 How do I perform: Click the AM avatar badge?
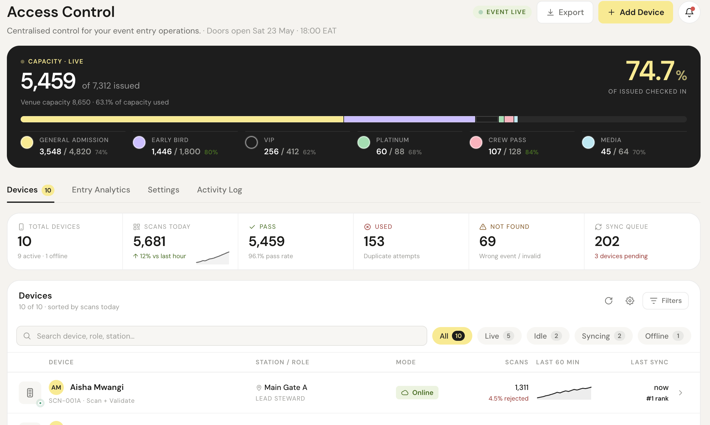pos(56,387)
